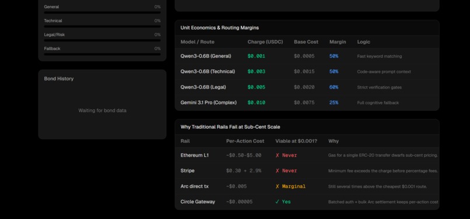Select the 'Qwen3-0.6B (General)' row name
The image size is (470, 219).
pyautogui.click(x=206, y=56)
